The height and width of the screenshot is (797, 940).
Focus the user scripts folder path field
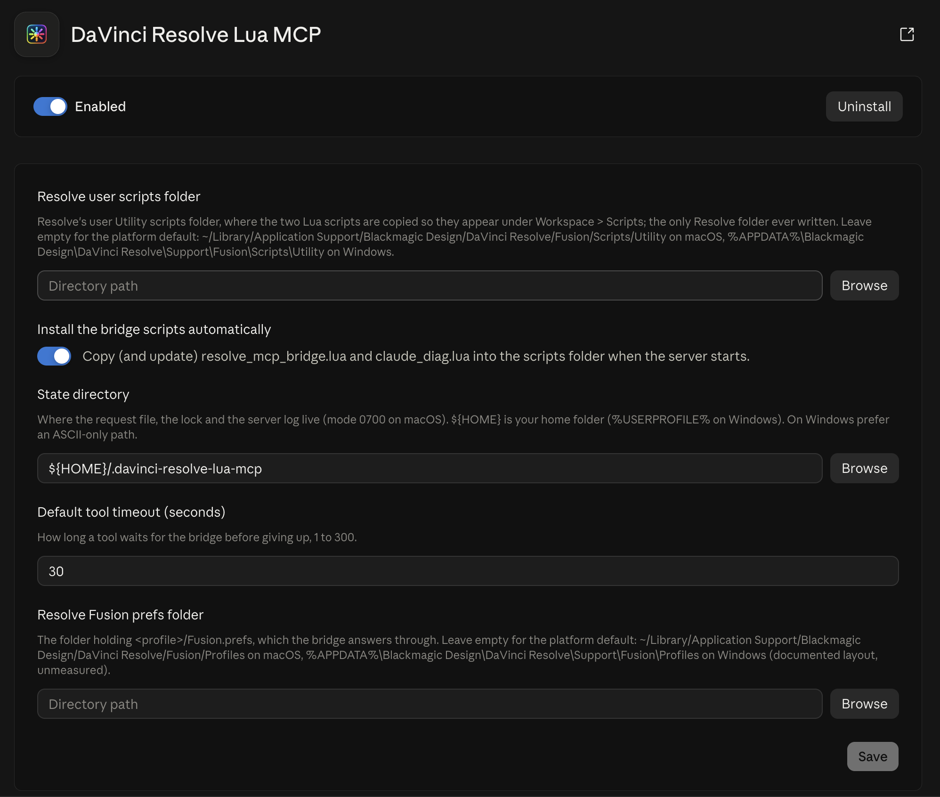click(430, 285)
